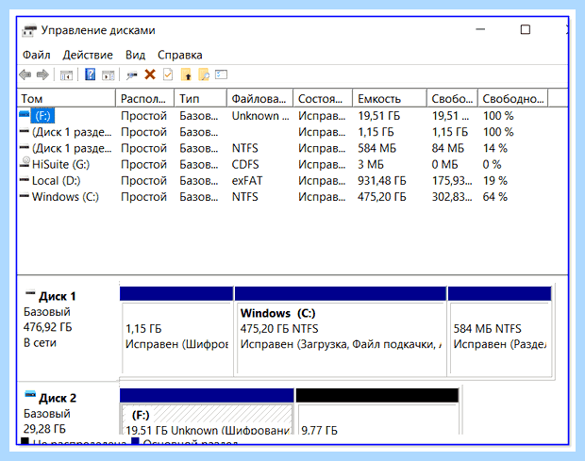Click the 84 МБ free space cell
585x461 pixels.
447,148
